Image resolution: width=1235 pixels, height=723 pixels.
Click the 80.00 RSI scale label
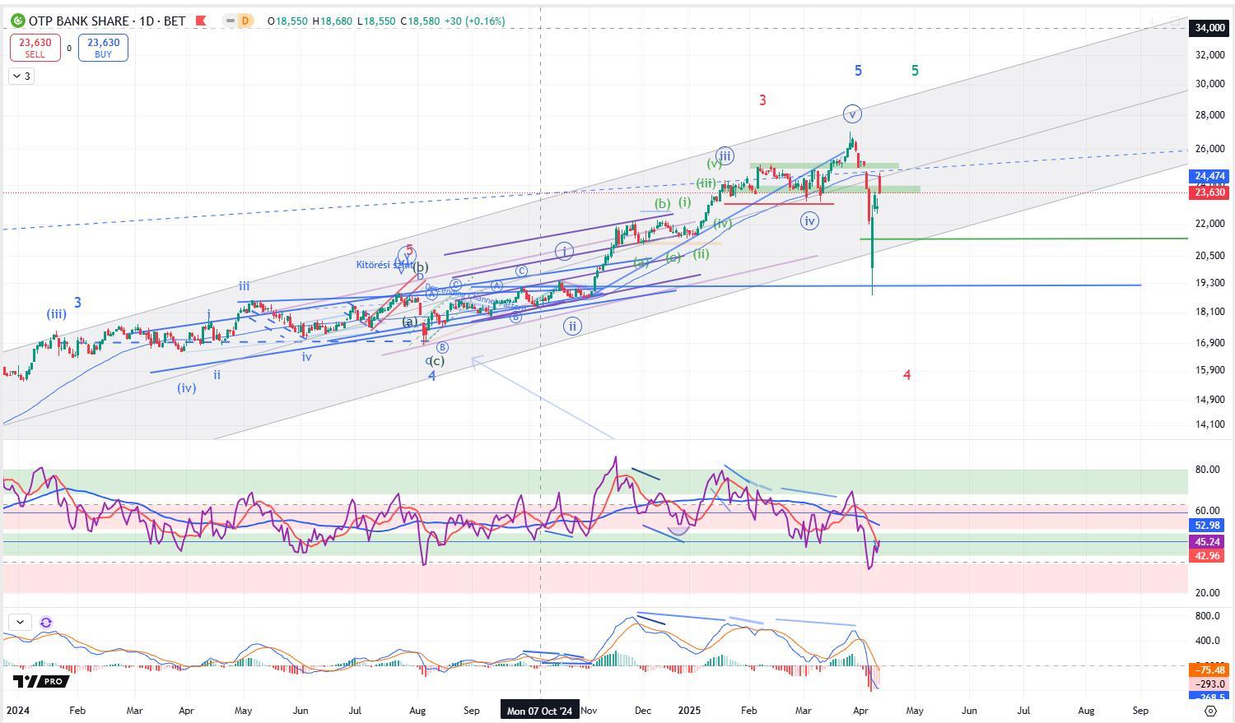coord(1207,470)
